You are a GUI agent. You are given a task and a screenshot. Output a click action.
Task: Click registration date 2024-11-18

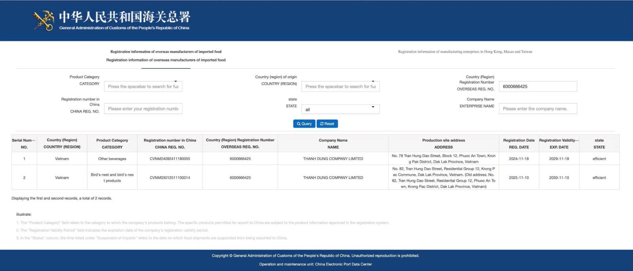tap(519, 159)
